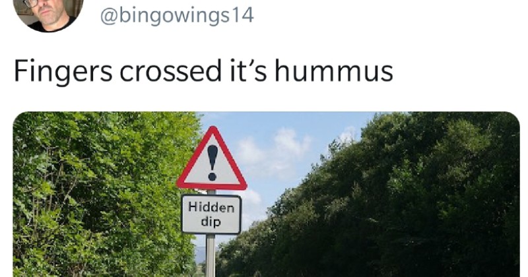Click the 'Hidden dip' sign plate

click(x=211, y=214)
